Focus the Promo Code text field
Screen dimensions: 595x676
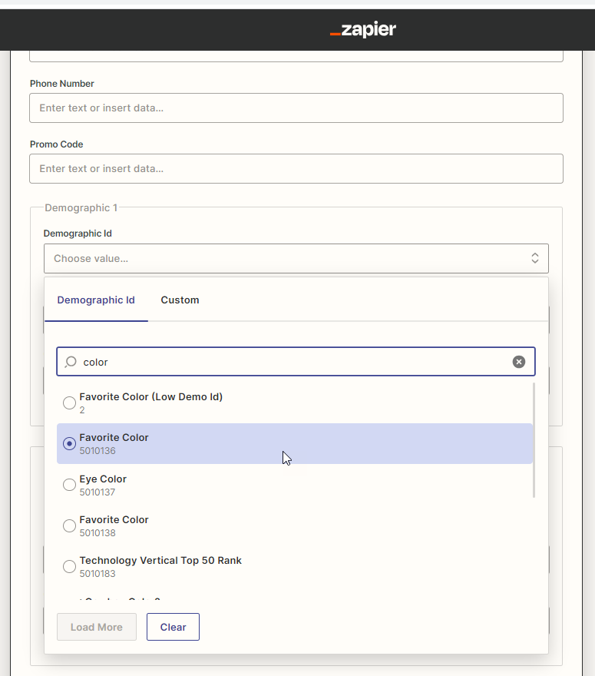coord(296,169)
